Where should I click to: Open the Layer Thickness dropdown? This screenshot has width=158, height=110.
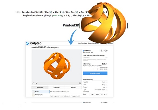click(x=101, y=90)
